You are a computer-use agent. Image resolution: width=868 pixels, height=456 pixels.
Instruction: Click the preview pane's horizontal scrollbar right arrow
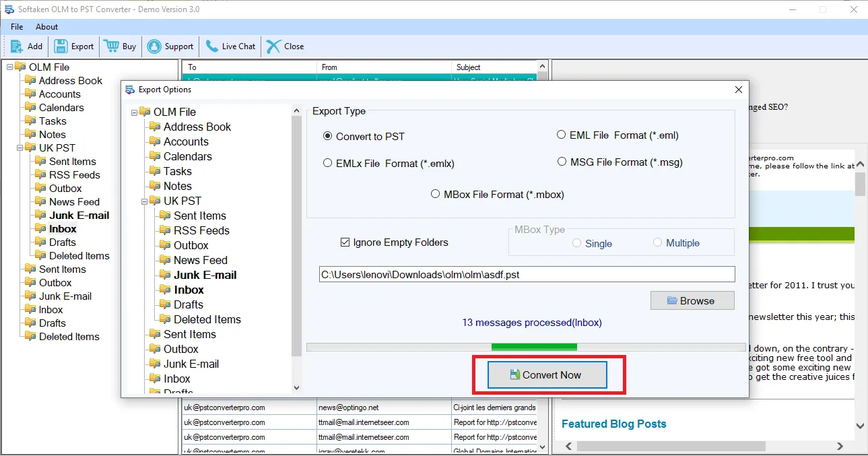840,446
